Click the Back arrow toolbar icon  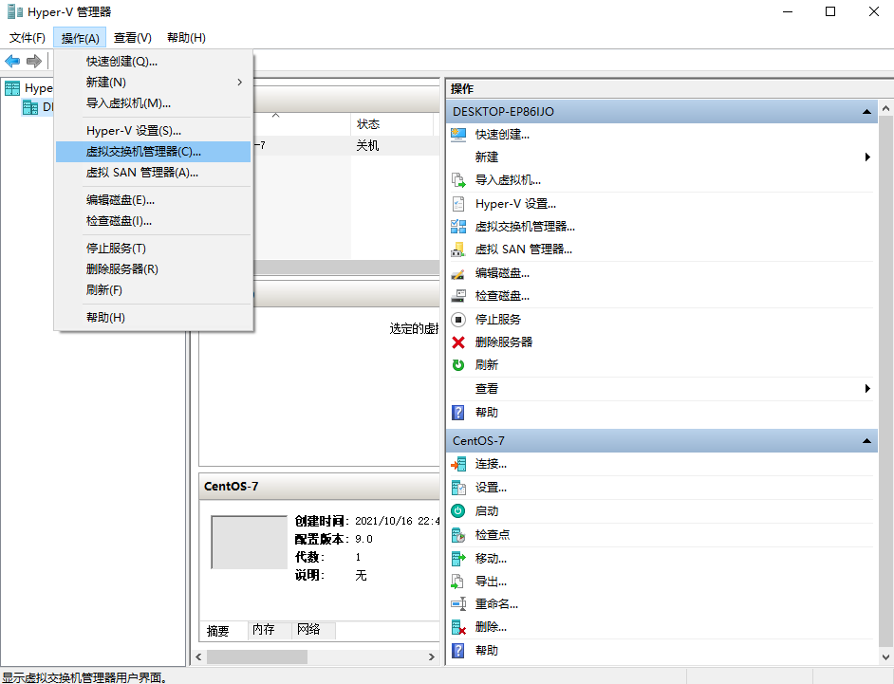pyautogui.click(x=12, y=61)
